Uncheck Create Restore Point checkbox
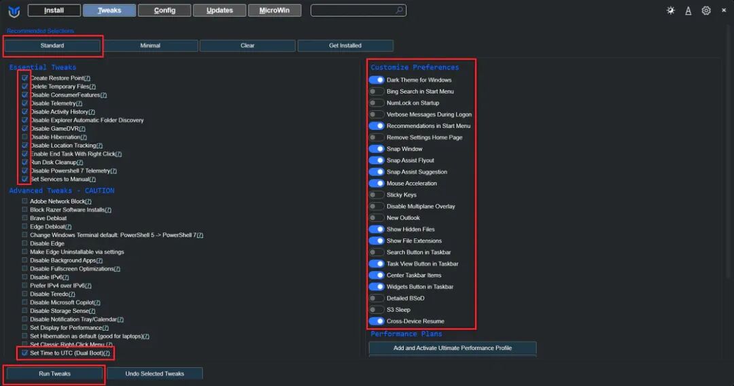Screen dimensions: 734x386 pyautogui.click(x=24, y=77)
